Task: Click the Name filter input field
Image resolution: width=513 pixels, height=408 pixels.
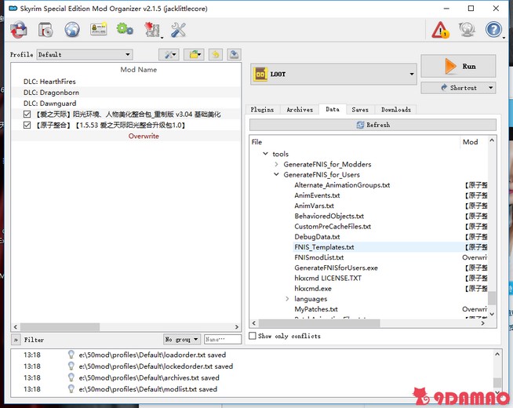Action: pyautogui.click(x=223, y=339)
